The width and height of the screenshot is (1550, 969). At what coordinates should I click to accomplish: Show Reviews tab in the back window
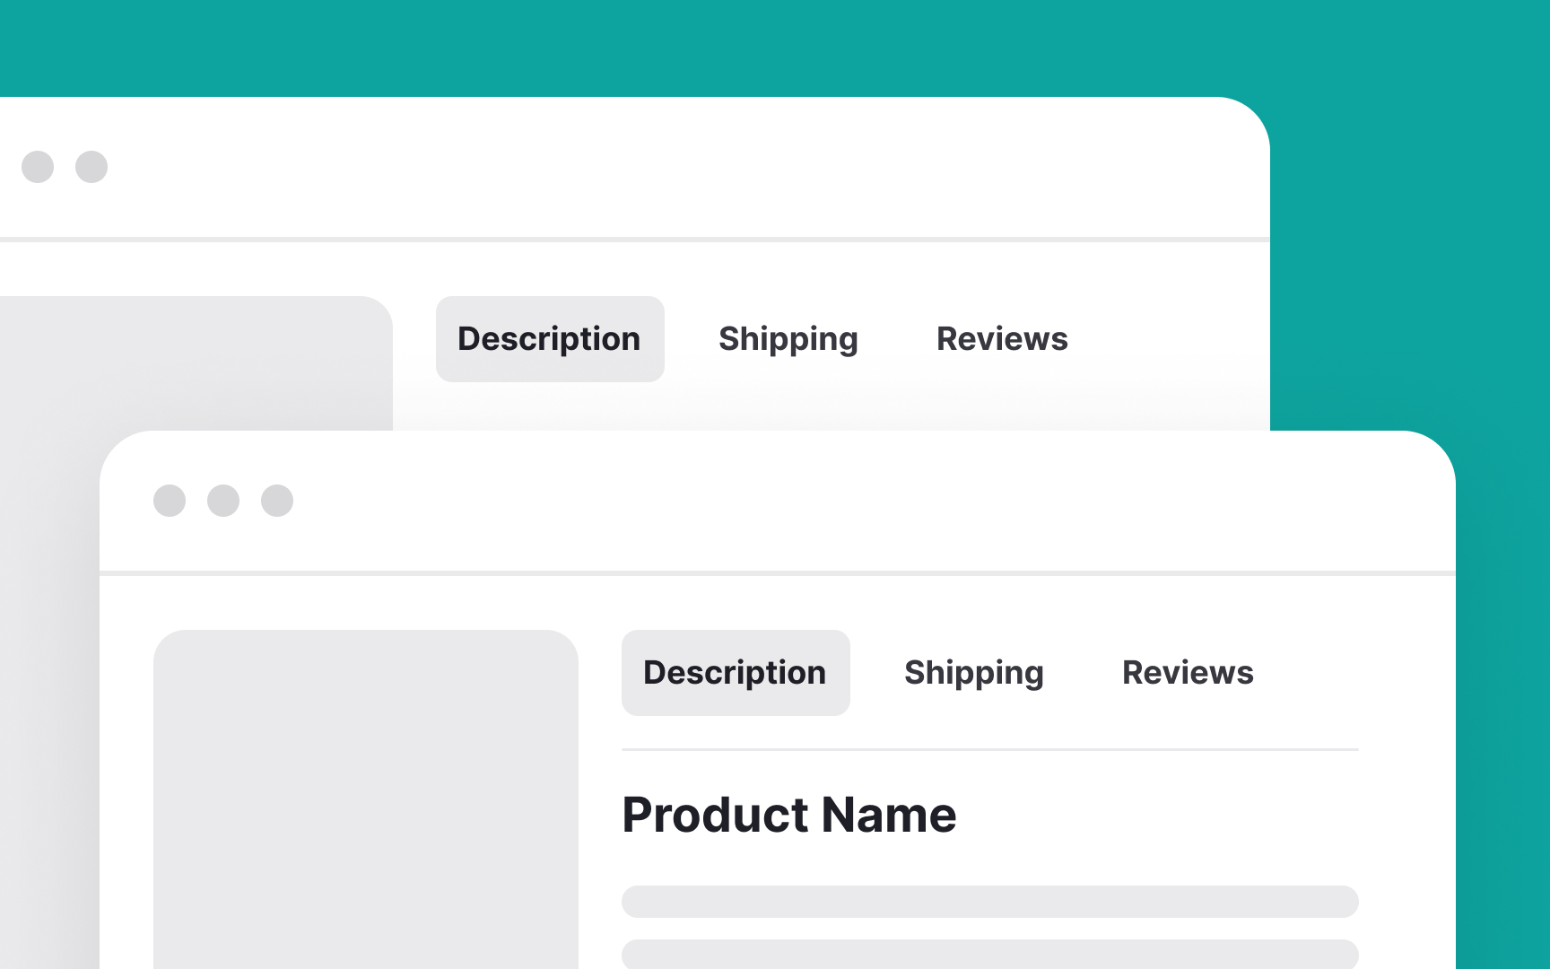coord(1002,339)
